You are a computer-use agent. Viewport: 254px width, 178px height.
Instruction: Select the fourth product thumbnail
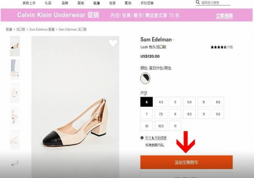(15, 115)
